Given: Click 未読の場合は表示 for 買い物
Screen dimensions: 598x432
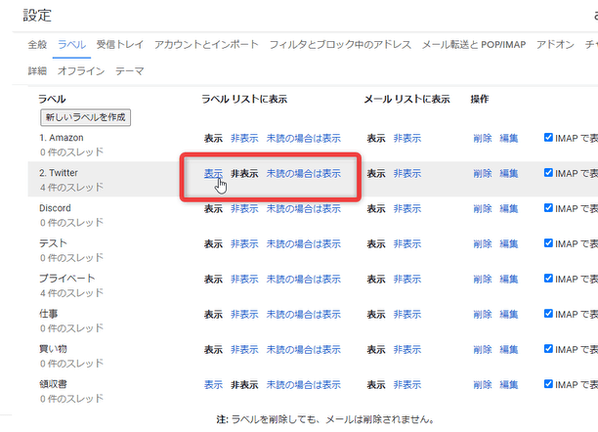Looking at the screenshot, I should click(303, 350).
